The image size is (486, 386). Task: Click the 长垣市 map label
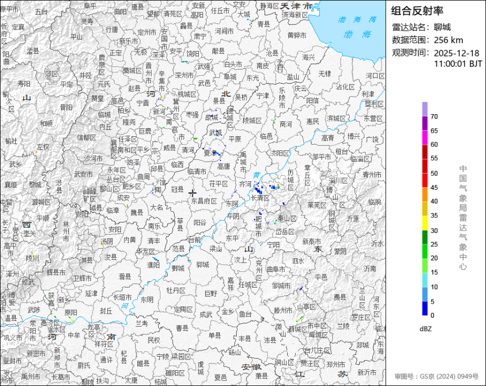(122, 297)
